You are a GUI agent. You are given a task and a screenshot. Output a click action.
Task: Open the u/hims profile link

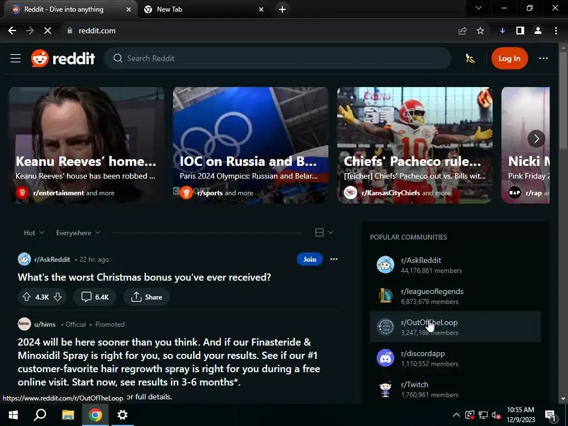click(x=45, y=324)
